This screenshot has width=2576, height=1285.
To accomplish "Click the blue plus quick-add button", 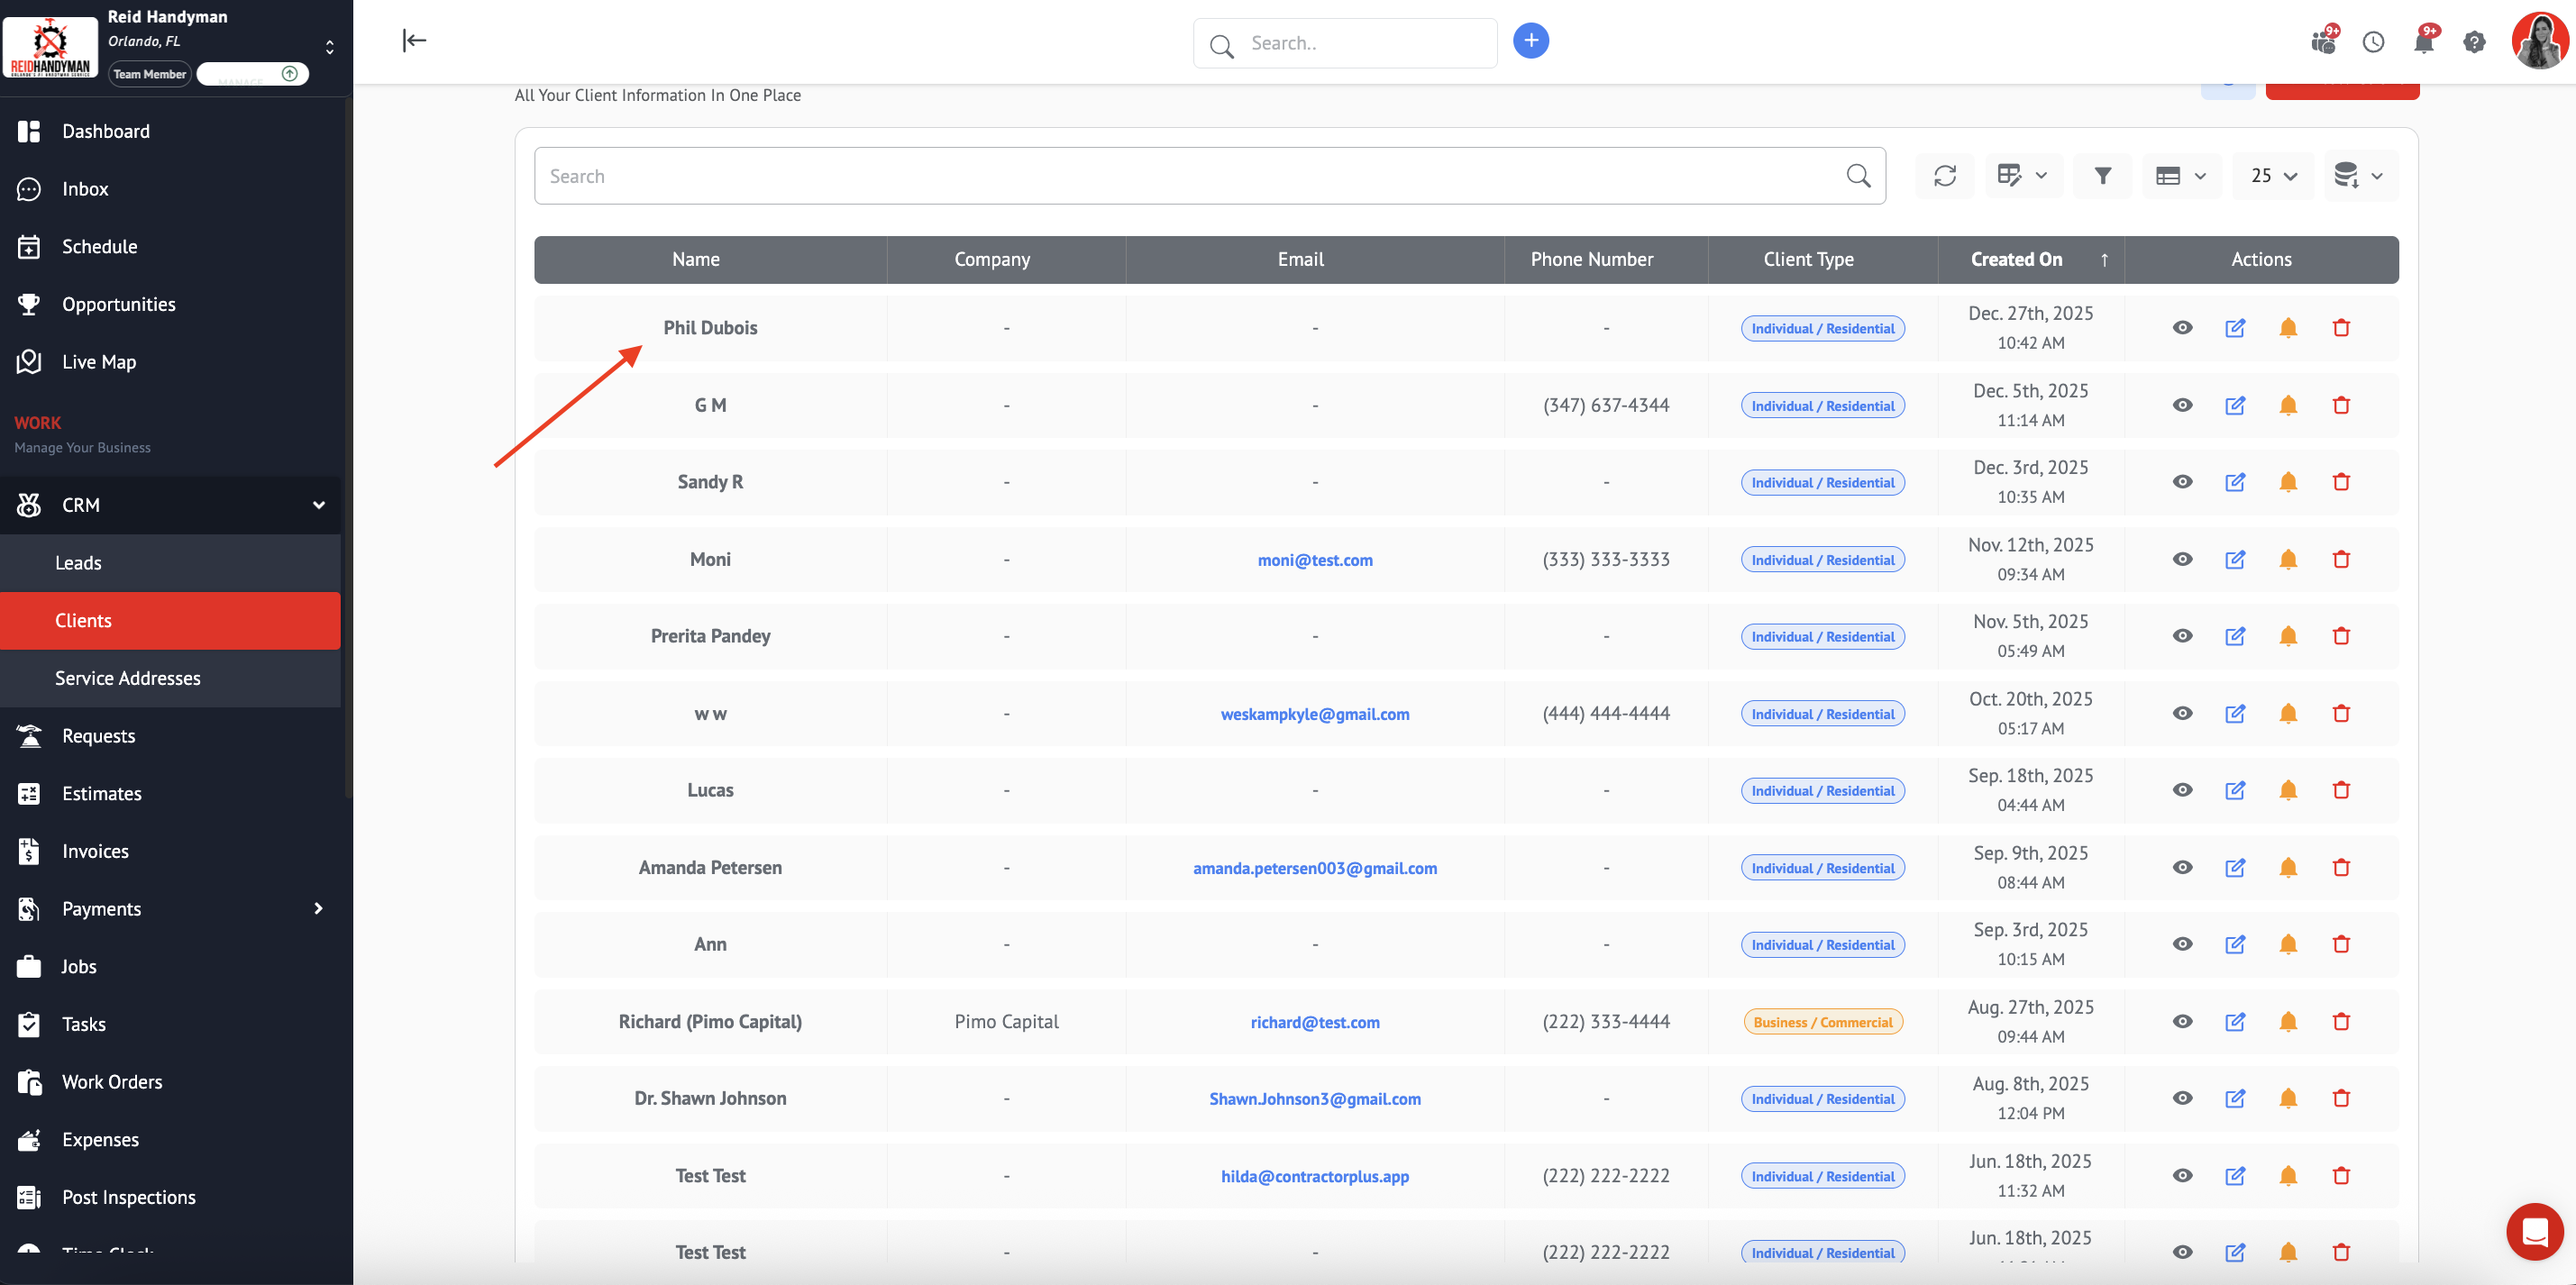I will click(x=1530, y=41).
